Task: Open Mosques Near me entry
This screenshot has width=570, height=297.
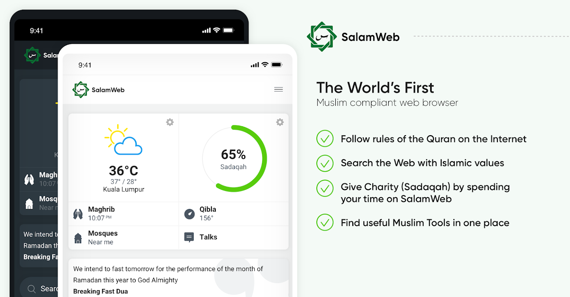Action: coord(103,238)
